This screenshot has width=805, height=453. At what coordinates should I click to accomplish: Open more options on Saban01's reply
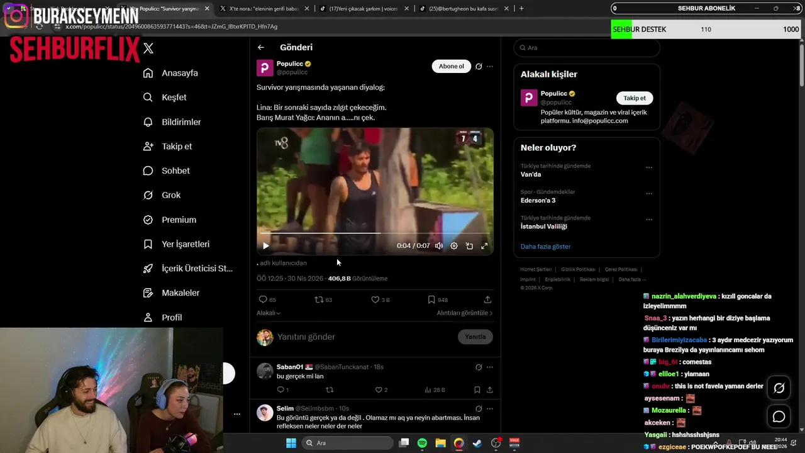[x=490, y=367]
